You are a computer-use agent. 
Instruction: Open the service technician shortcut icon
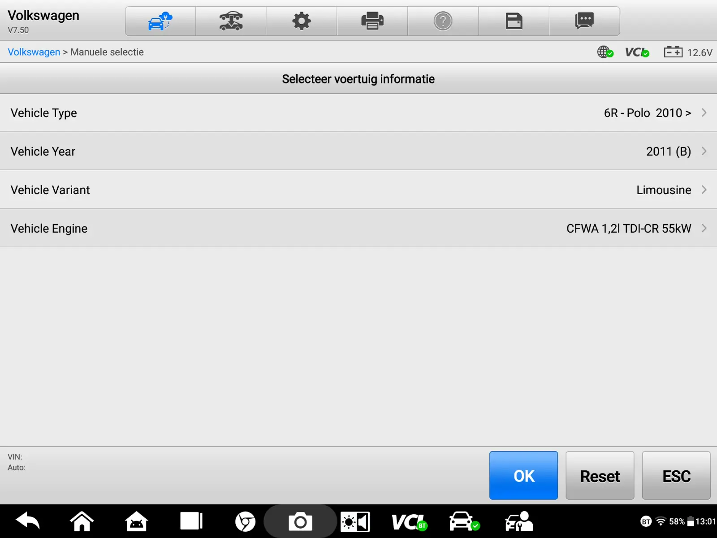click(x=519, y=521)
